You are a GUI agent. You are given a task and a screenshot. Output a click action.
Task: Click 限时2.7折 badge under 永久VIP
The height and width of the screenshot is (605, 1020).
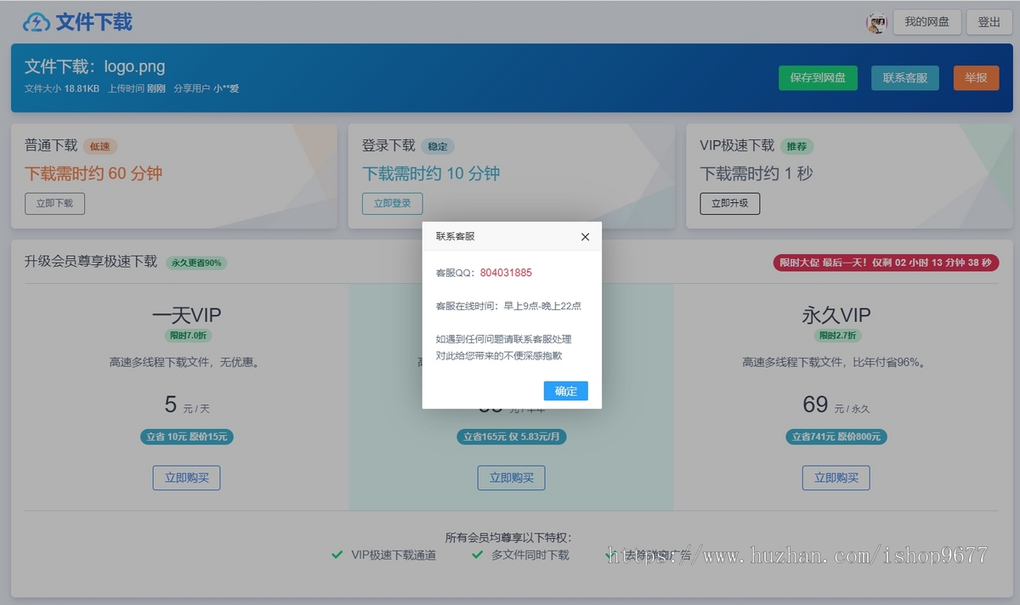coord(836,336)
